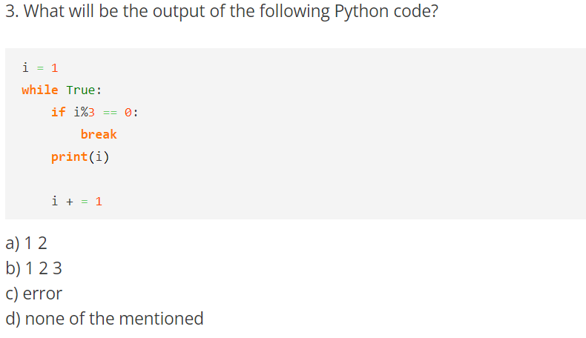Click the 'i = 1' first code line

[40, 67]
